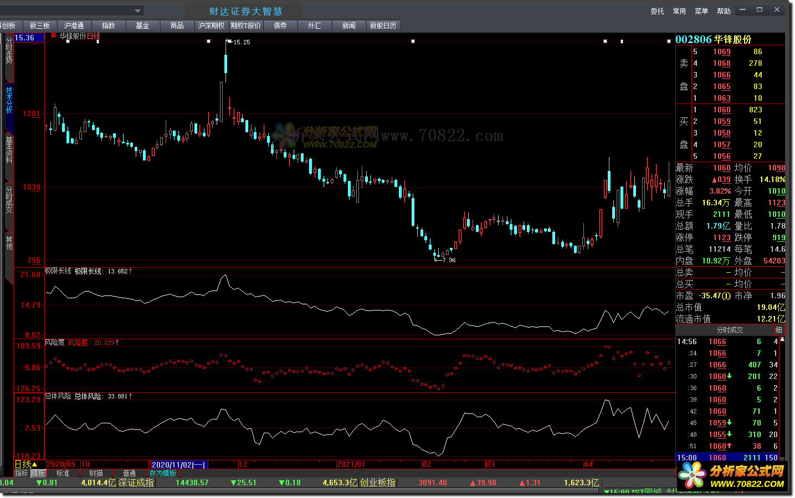The height and width of the screenshot is (498, 795).
Task: Click the 14.18% turnover rate value
Action: (772, 179)
